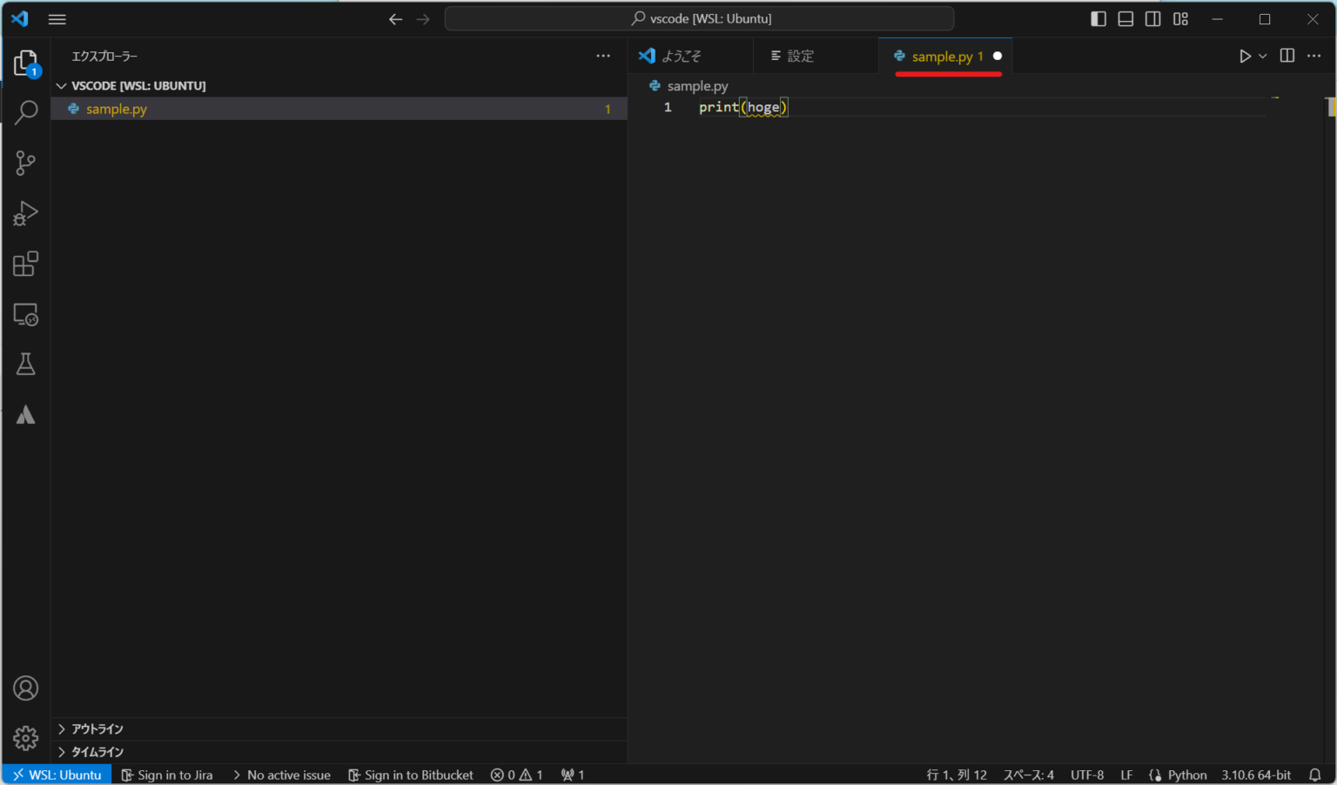
Task: Open the Manage gear menu
Action: click(26, 738)
